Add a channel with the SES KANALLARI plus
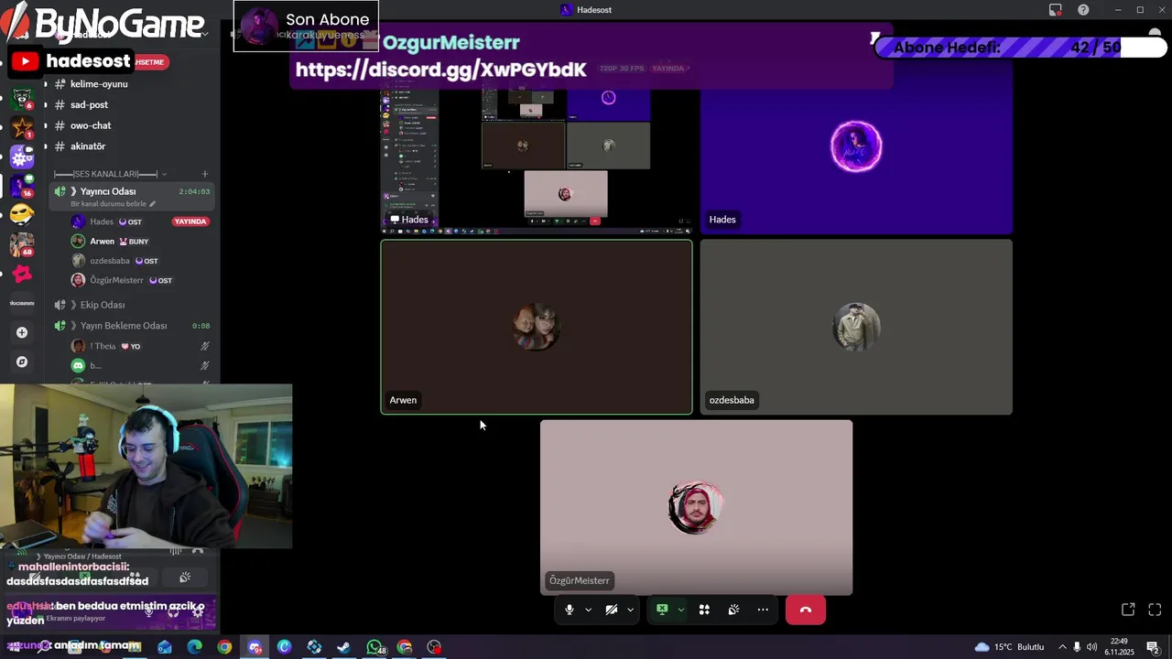The image size is (1172, 659). 205,174
